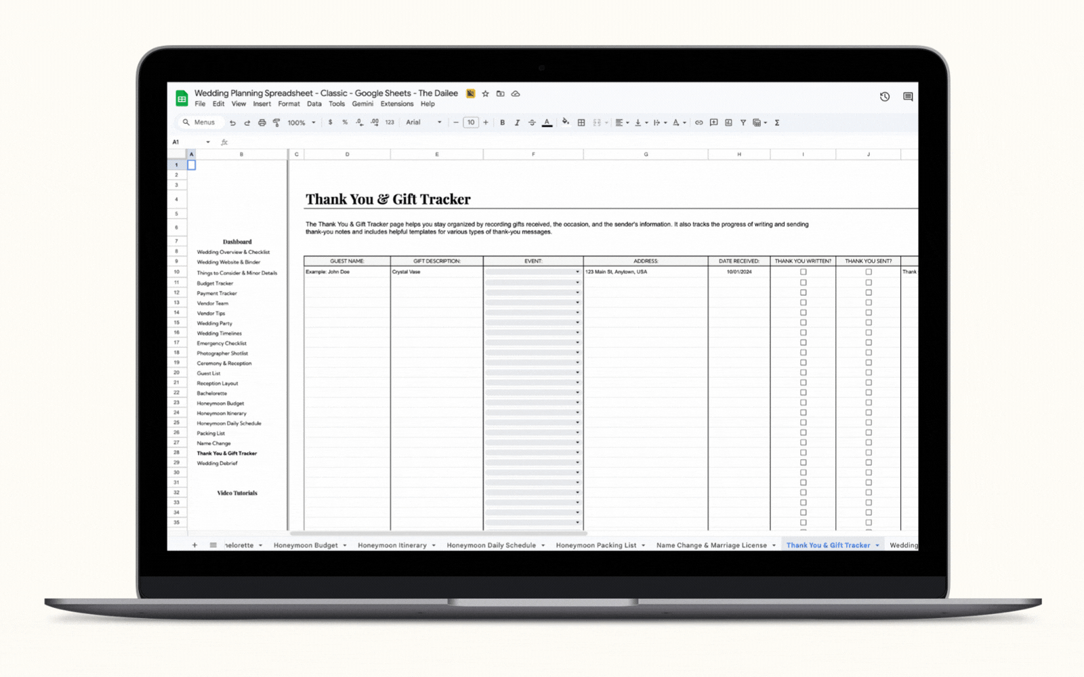
Task: Check Thank You Written box for John Doe
Action: pyautogui.click(x=803, y=272)
